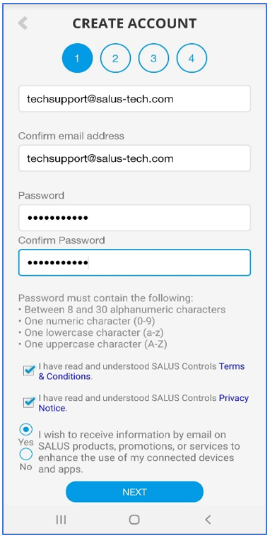270x538 pixels.
Task: Tap the Android home button icon
Action: click(x=134, y=520)
